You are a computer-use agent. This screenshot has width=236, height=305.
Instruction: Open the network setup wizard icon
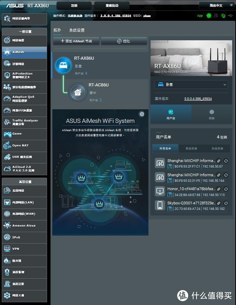pos(7,19)
